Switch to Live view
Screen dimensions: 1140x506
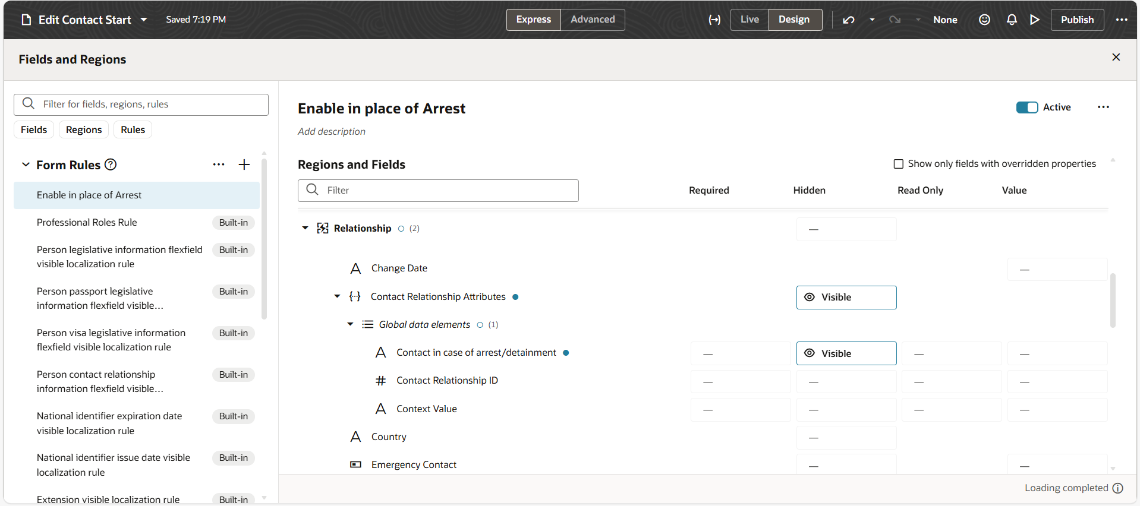tap(749, 20)
